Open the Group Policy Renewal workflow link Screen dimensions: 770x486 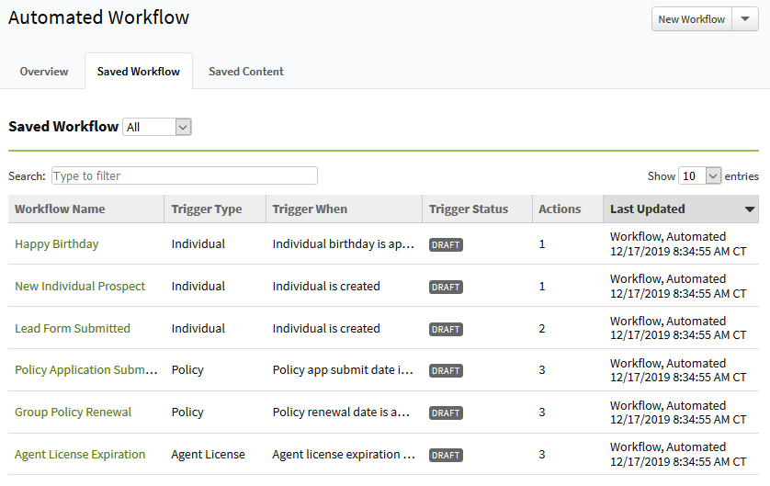pos(73,412)
